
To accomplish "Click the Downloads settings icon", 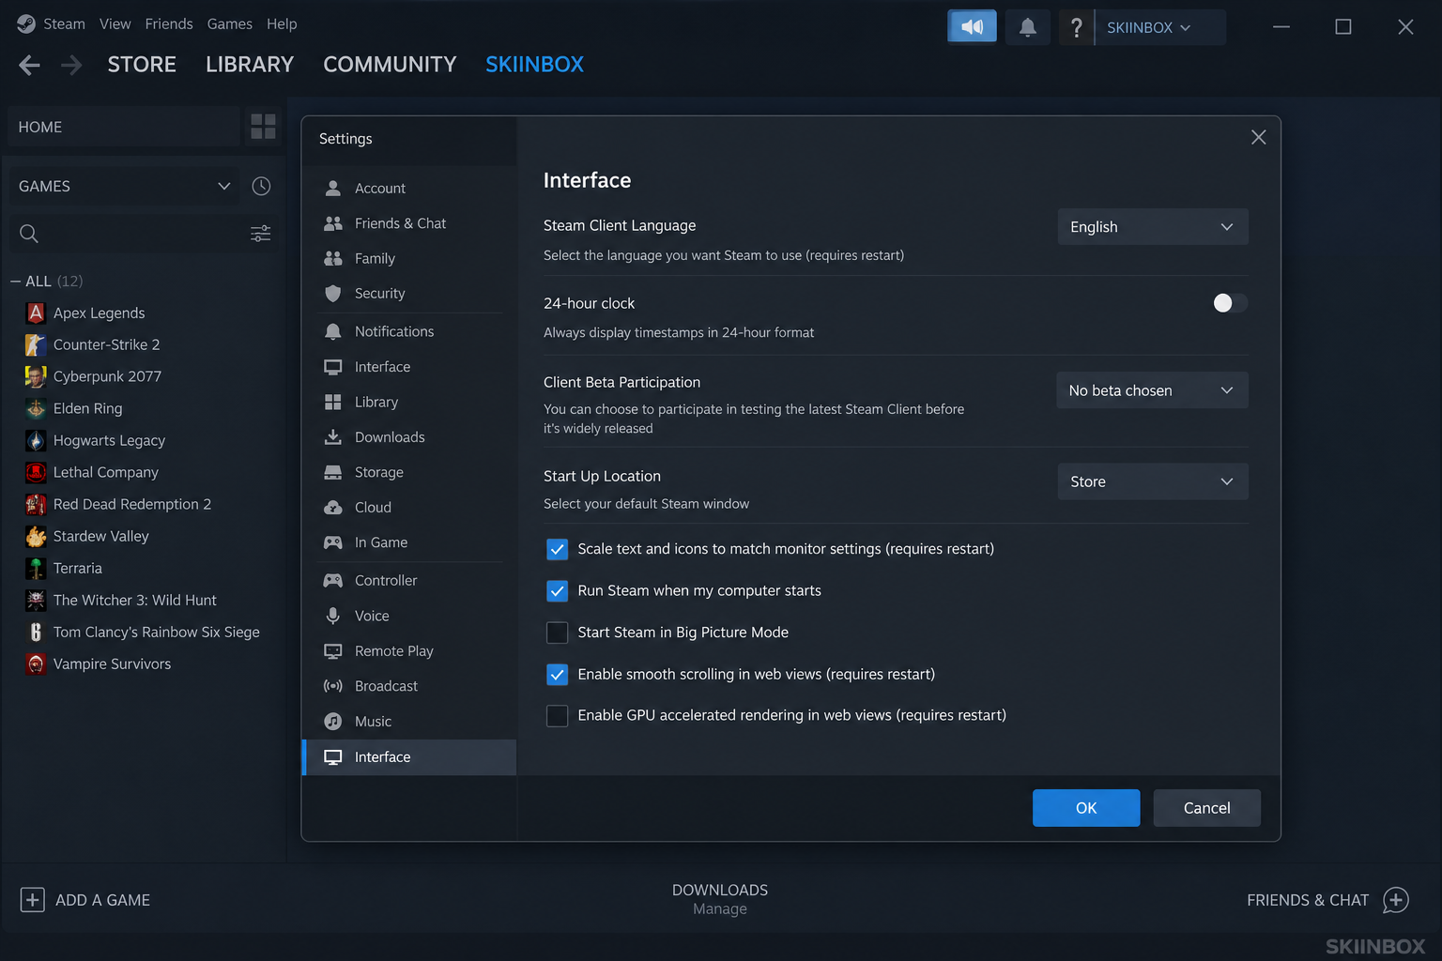I will 333,437.
